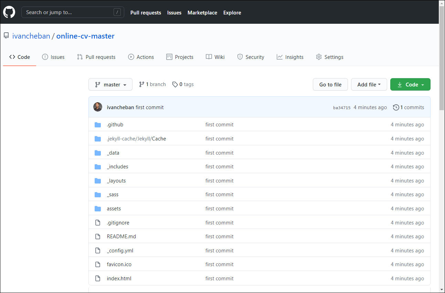Click the file icon for README.md
This screenshot has height=293, width=445.
click(98, 237)
